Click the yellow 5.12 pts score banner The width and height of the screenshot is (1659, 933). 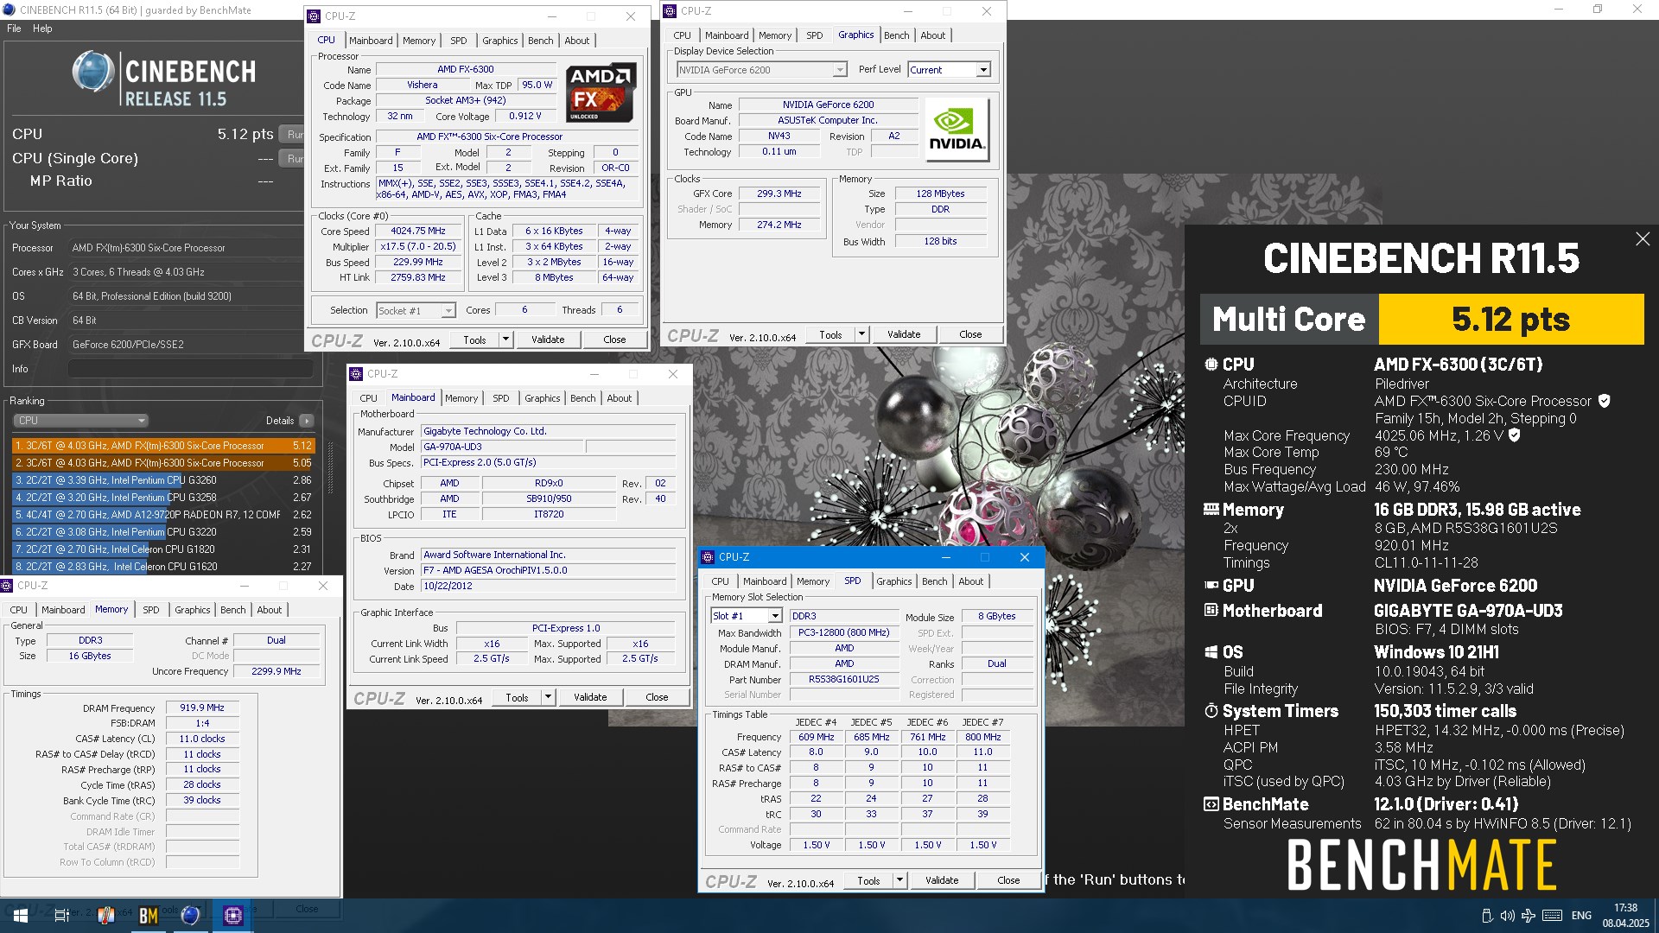coord(1510,320)
